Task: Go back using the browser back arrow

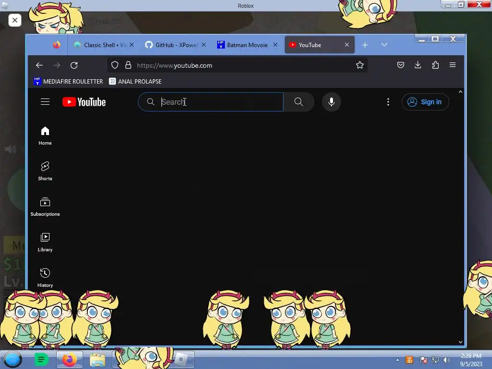Action: pyautogui.click(x=39, y=65)
